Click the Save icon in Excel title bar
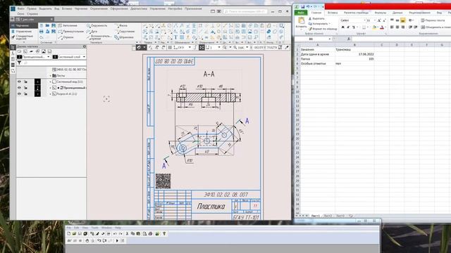The height and width of the screenshot is (253, 451). pos(302,6)
